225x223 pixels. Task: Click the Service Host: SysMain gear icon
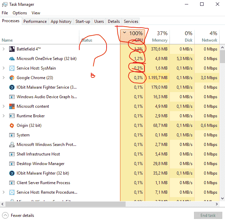tap(12, 68)
